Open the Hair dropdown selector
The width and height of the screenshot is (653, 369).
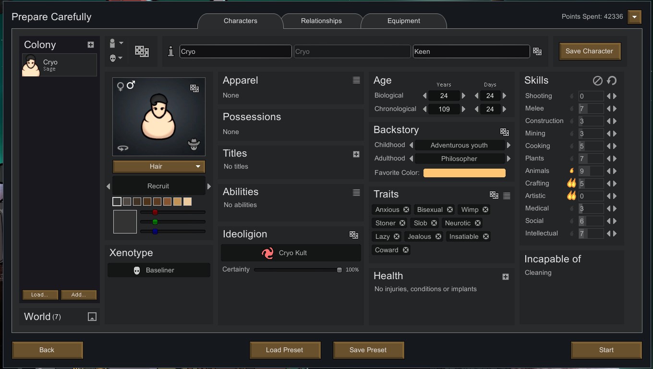(159, 166)
